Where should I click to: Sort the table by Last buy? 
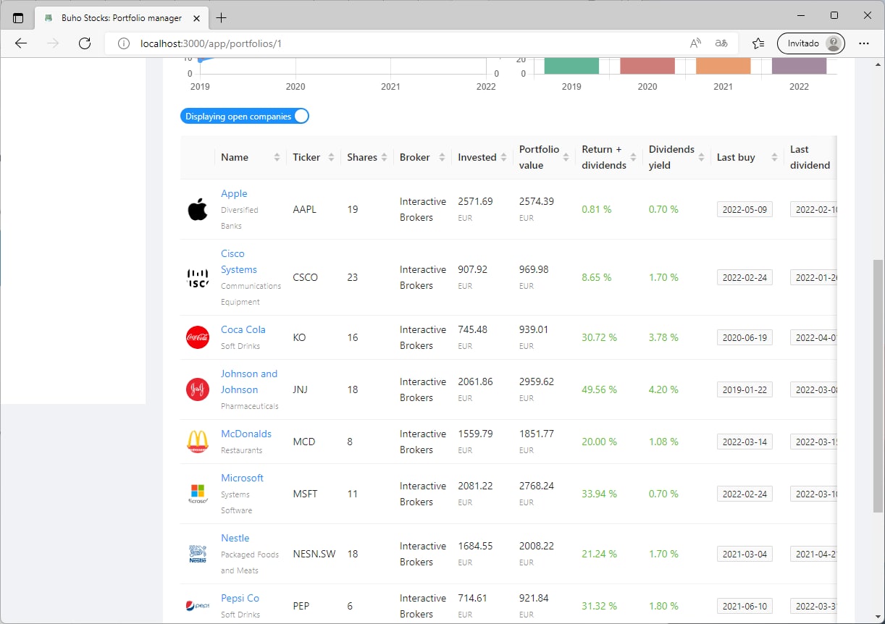pyautogui.click(x=747, y=157)
